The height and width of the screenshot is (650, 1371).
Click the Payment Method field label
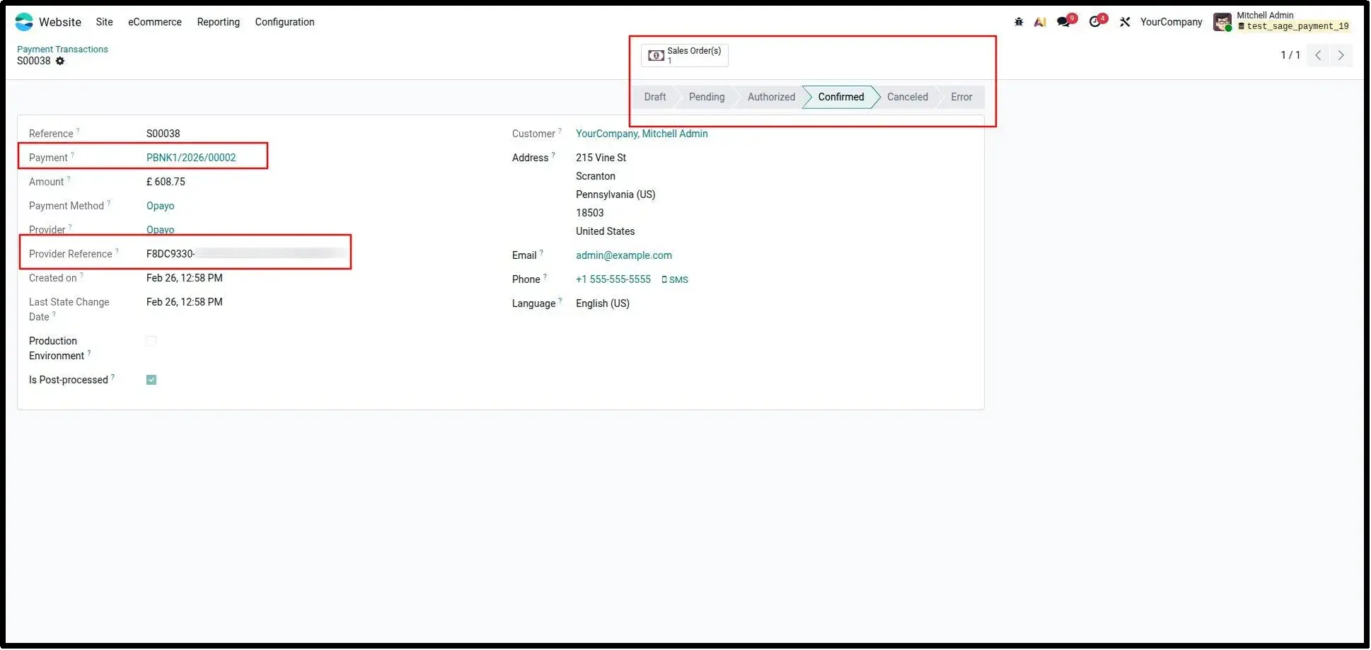coord(66,206)
